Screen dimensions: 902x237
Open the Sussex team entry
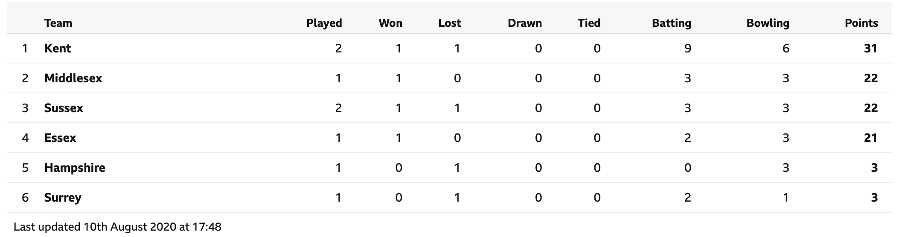pyautogui.click(x=64, y=108)
